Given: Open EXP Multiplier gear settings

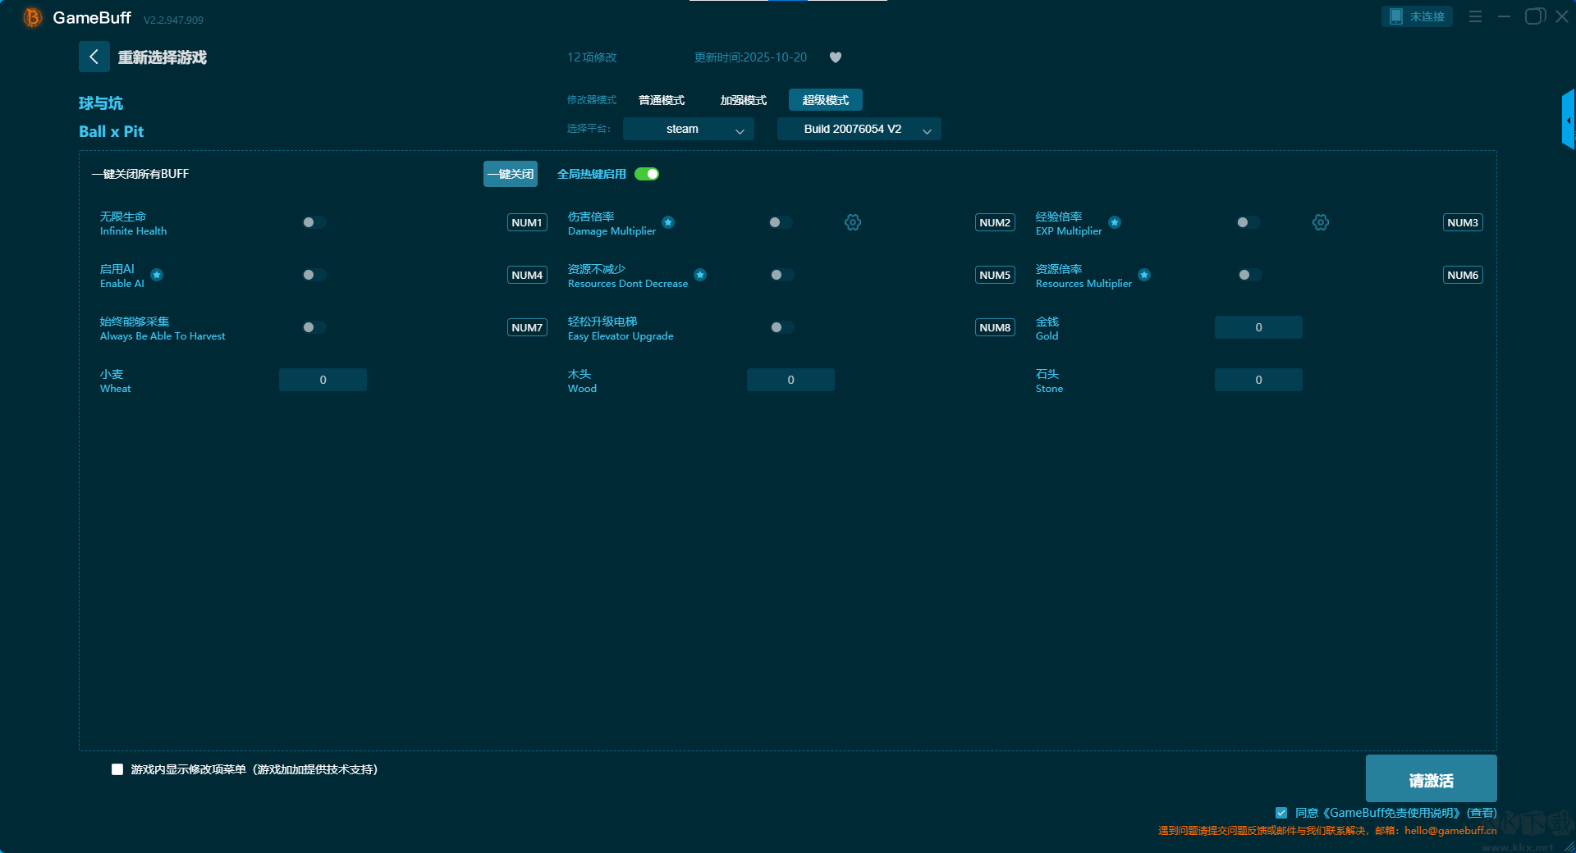Looking at the screenshot, I should point(1320,222).
